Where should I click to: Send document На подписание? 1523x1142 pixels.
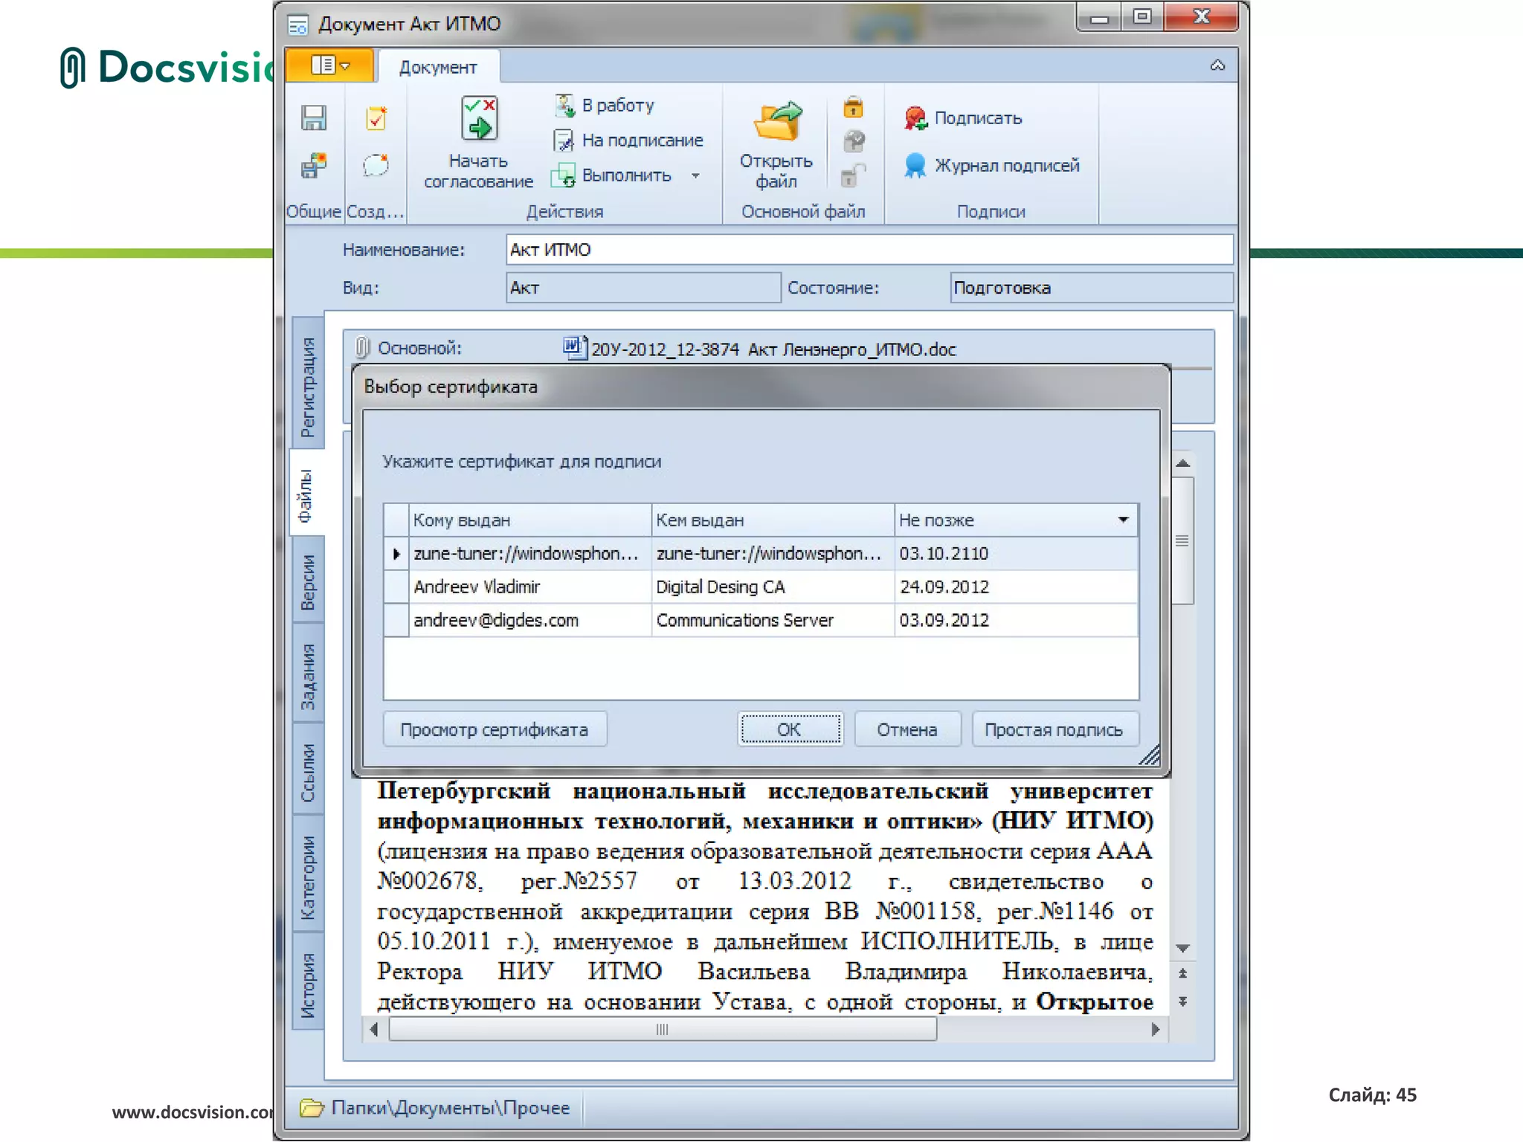click(x=628, y=140)
